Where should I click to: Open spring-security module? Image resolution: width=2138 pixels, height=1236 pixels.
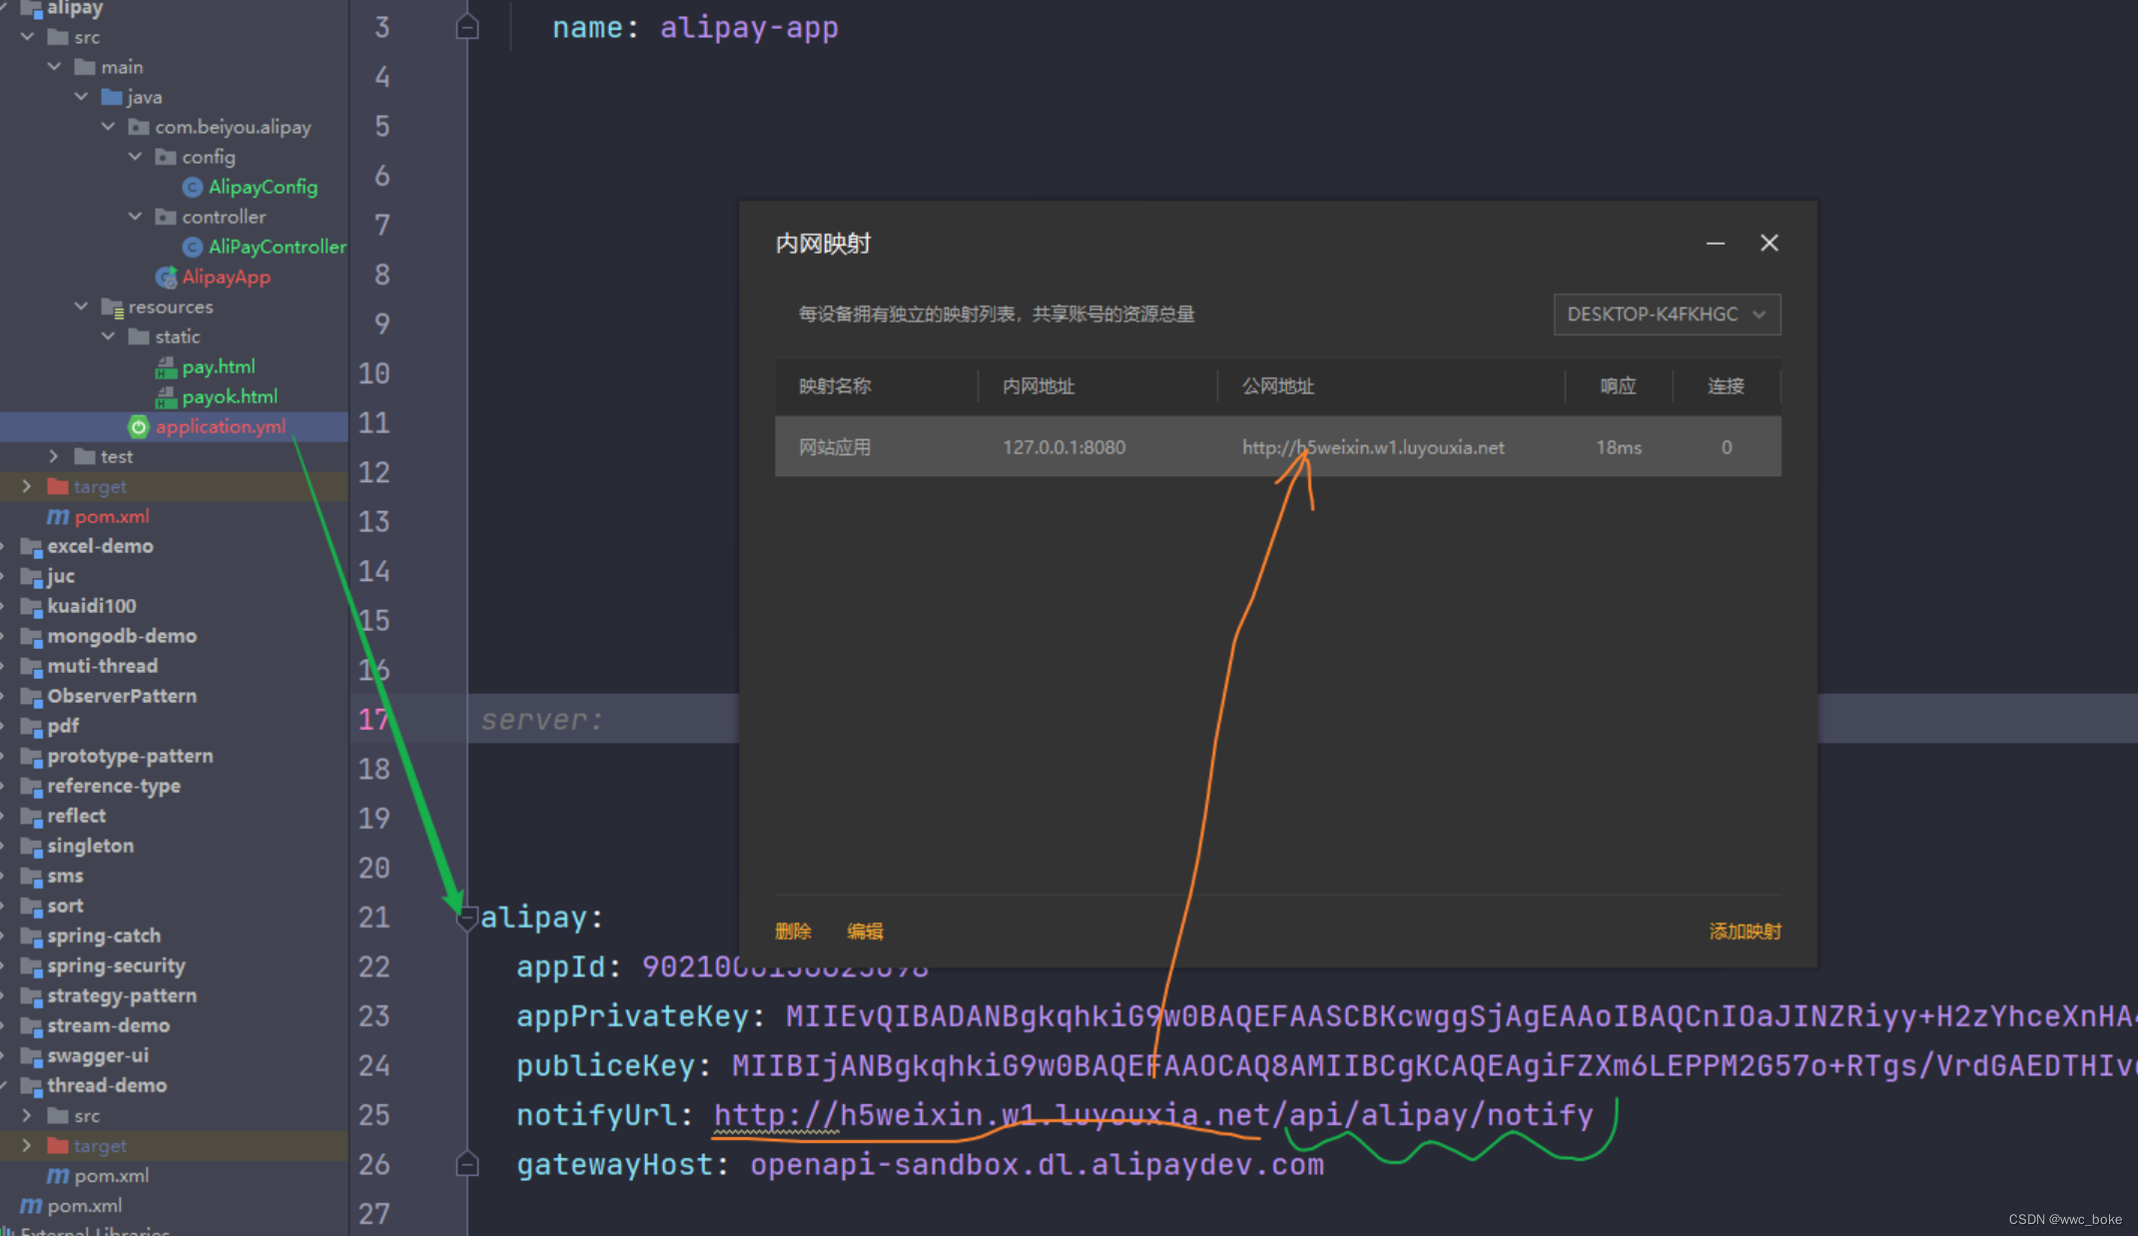[116, 965]
